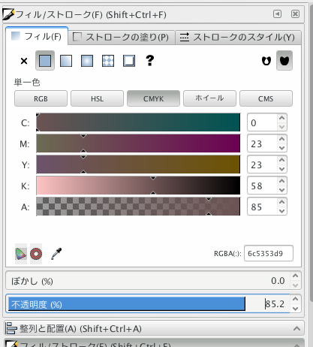Click the Y value field
Screen dimensions: 313x347
[x=262, y=164]
